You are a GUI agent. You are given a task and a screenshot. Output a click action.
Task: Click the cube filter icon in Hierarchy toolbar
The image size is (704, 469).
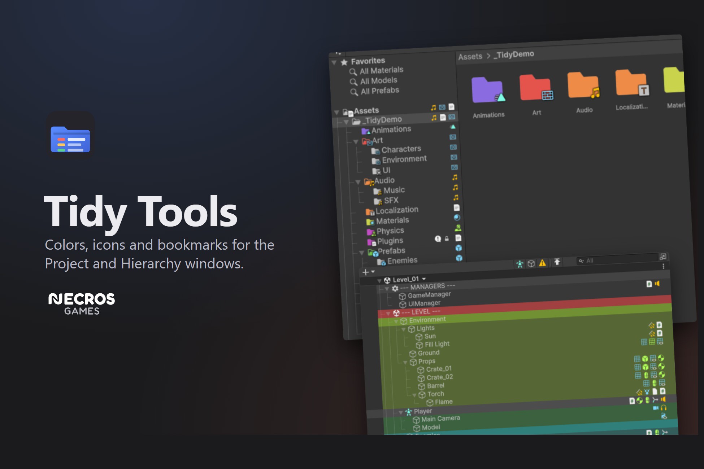(531, 264)
